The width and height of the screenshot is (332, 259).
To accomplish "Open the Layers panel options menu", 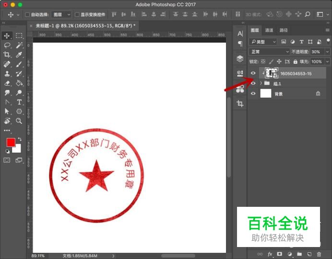I will pyautogui.click(x=327, y=30).
